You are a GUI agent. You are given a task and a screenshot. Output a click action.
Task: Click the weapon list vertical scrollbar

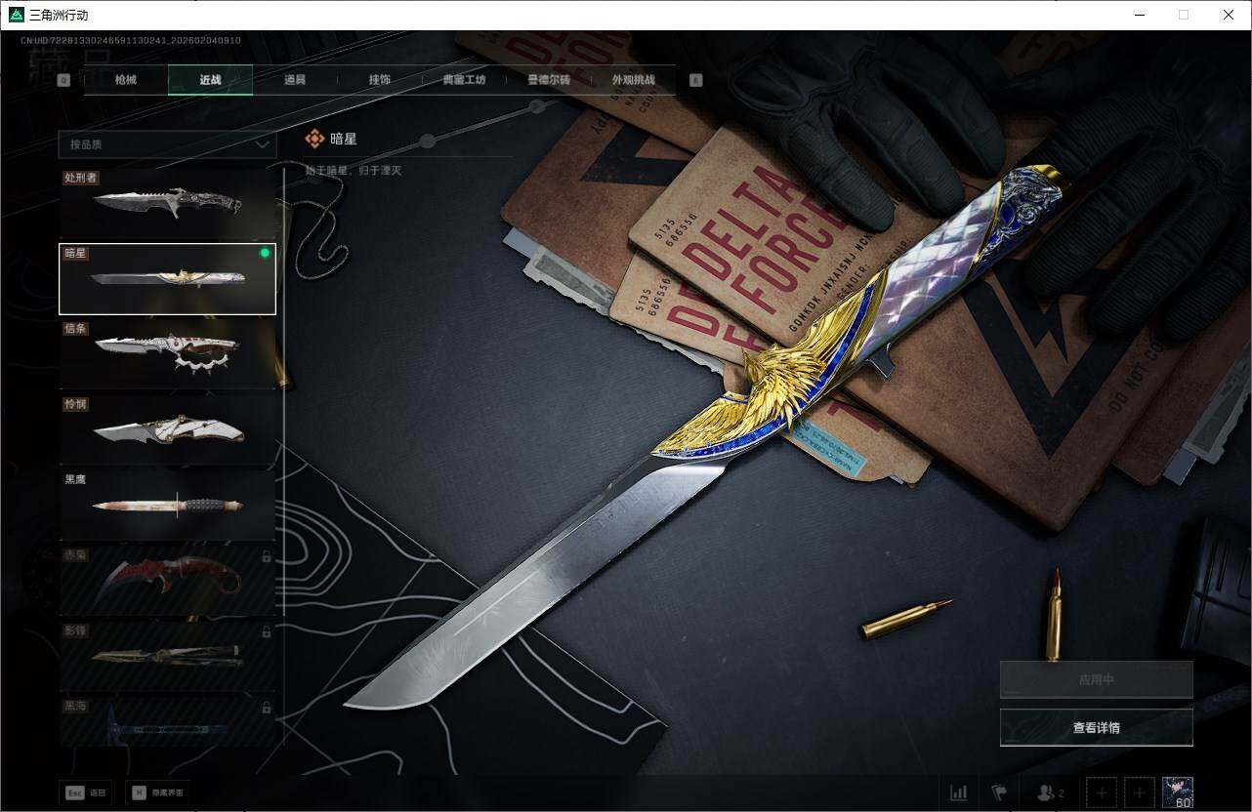pyautogui.click(x=284, y=459)
